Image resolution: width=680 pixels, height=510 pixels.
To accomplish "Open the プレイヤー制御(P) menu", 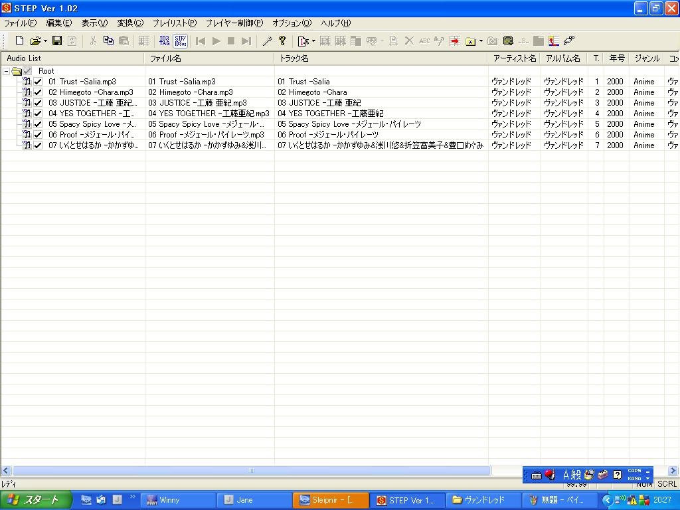I will (234, 23).
